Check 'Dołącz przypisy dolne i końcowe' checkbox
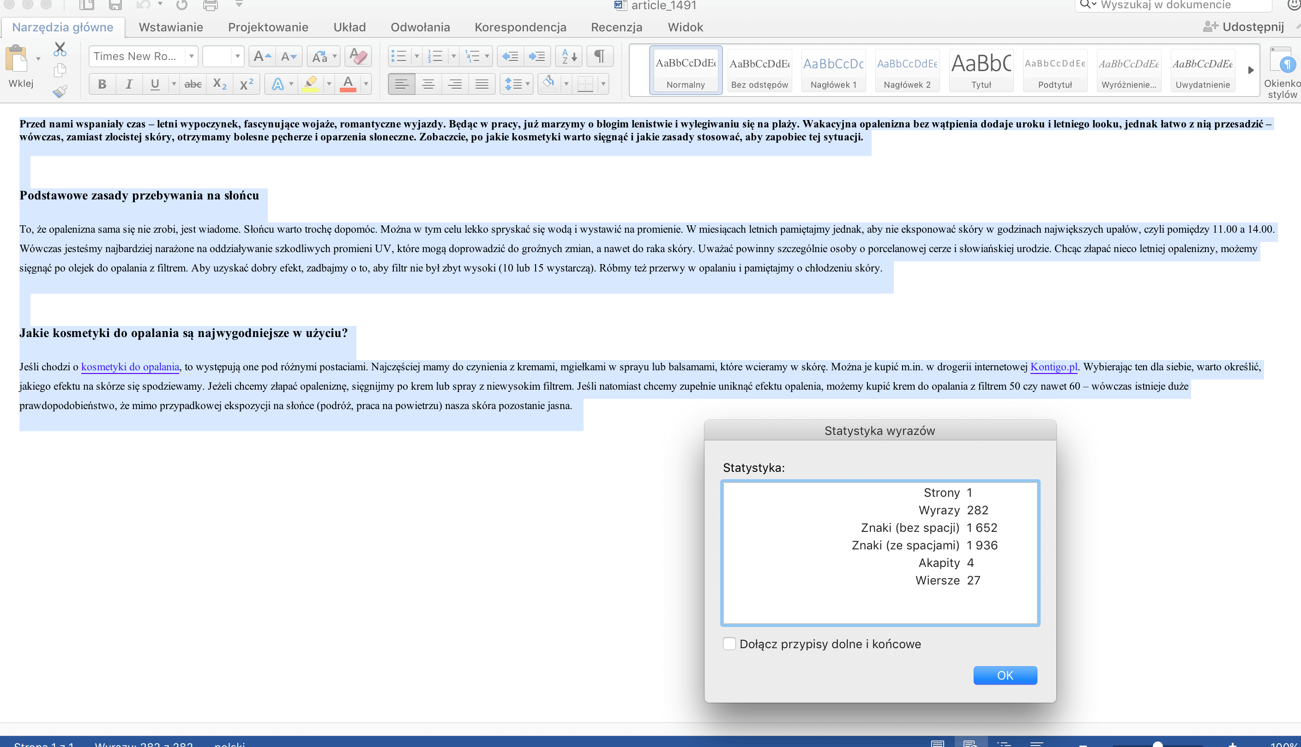The width and height of the screenshot is (1301, 747). [x=729, y=644]
